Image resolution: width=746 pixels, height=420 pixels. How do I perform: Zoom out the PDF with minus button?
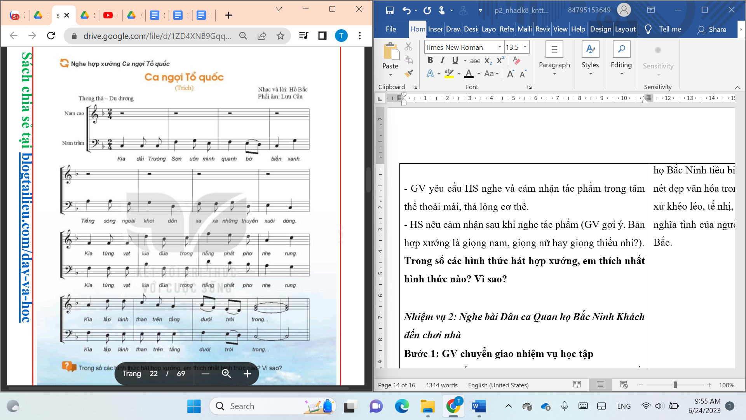coord(206,374)
